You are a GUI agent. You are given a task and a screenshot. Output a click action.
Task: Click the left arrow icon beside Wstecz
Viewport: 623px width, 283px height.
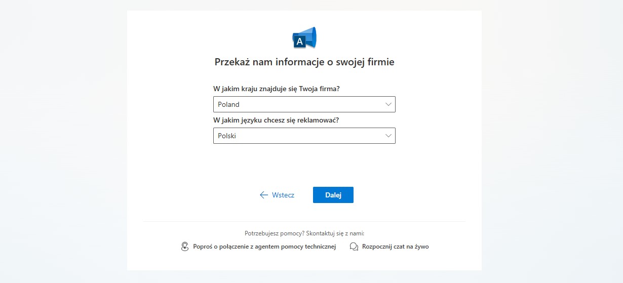[x=263, y=195]
